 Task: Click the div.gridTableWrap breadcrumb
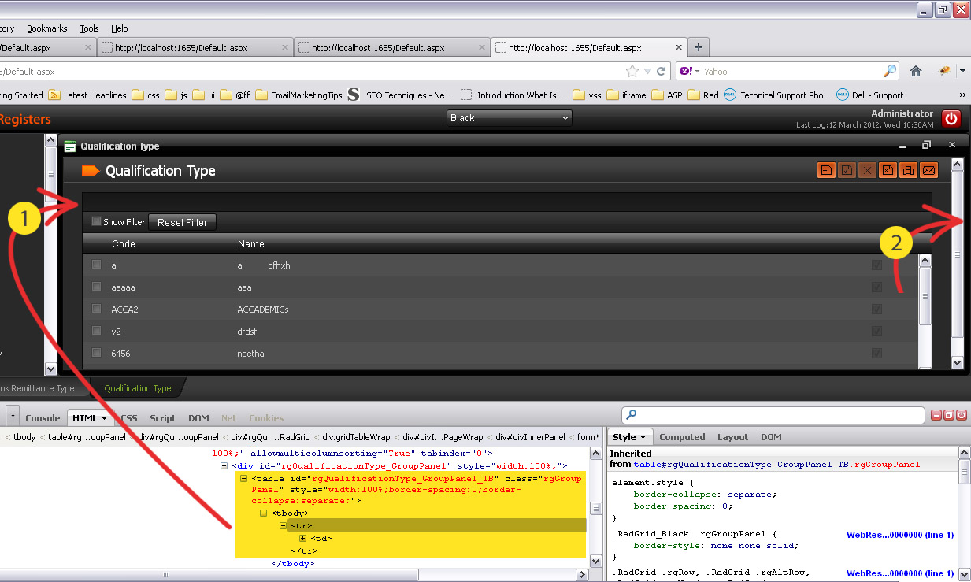[x=356, y=437]
